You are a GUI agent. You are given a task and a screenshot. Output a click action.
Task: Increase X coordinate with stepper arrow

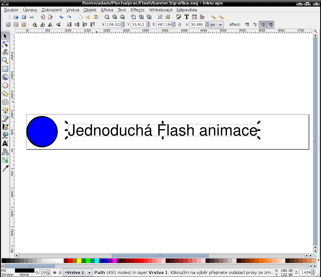click(123, 23)
